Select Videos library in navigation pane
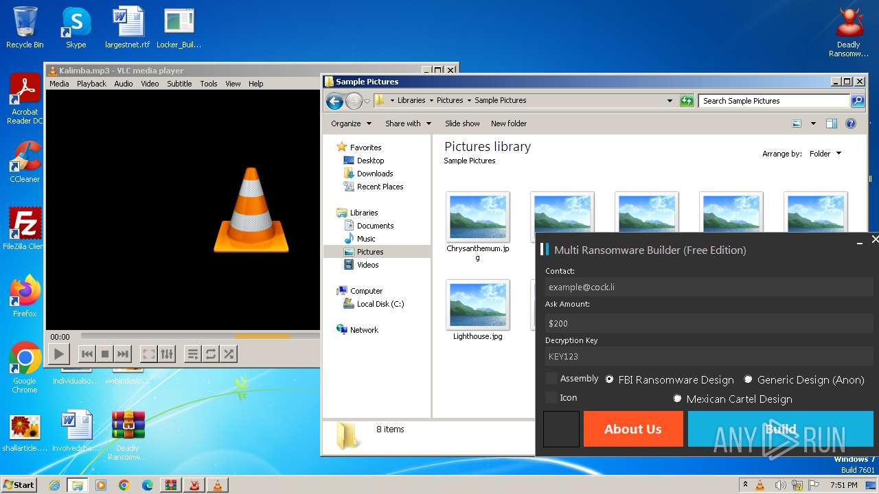879x494 pixels. click(367, 265)
